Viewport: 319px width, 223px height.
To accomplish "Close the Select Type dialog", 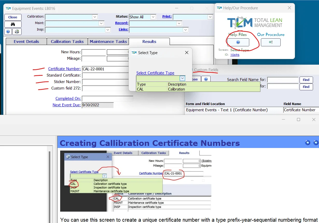I will (x=186, y=53).
